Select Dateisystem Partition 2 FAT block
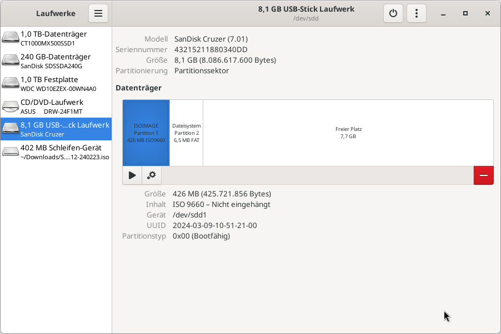Screen dimensions: 501x334 186,133
